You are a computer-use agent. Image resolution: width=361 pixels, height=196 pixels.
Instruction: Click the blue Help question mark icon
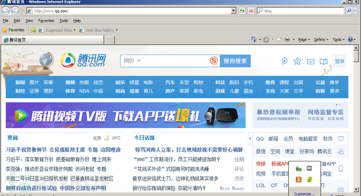tap(350, 39)
